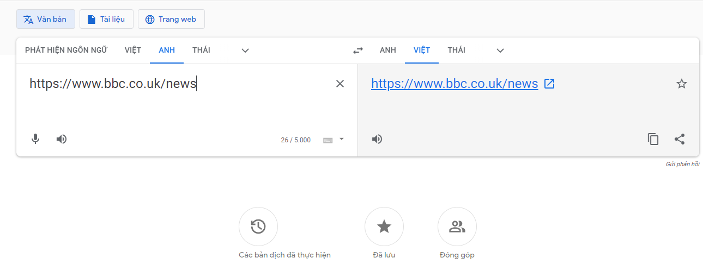Viewport: 703px width, 264px height.
Task: Open the Đóng góp contribute page
Action: [x=457, y=227]
